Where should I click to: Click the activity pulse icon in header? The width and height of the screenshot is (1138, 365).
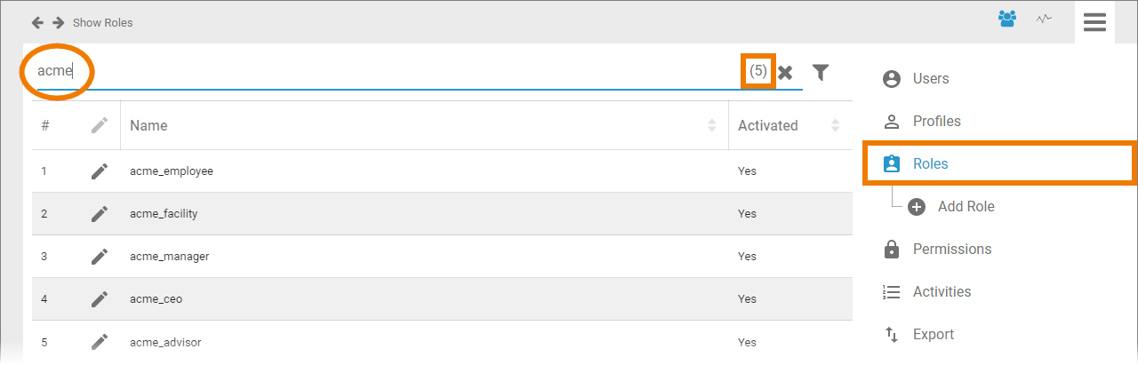click(x=1044, y=19)
